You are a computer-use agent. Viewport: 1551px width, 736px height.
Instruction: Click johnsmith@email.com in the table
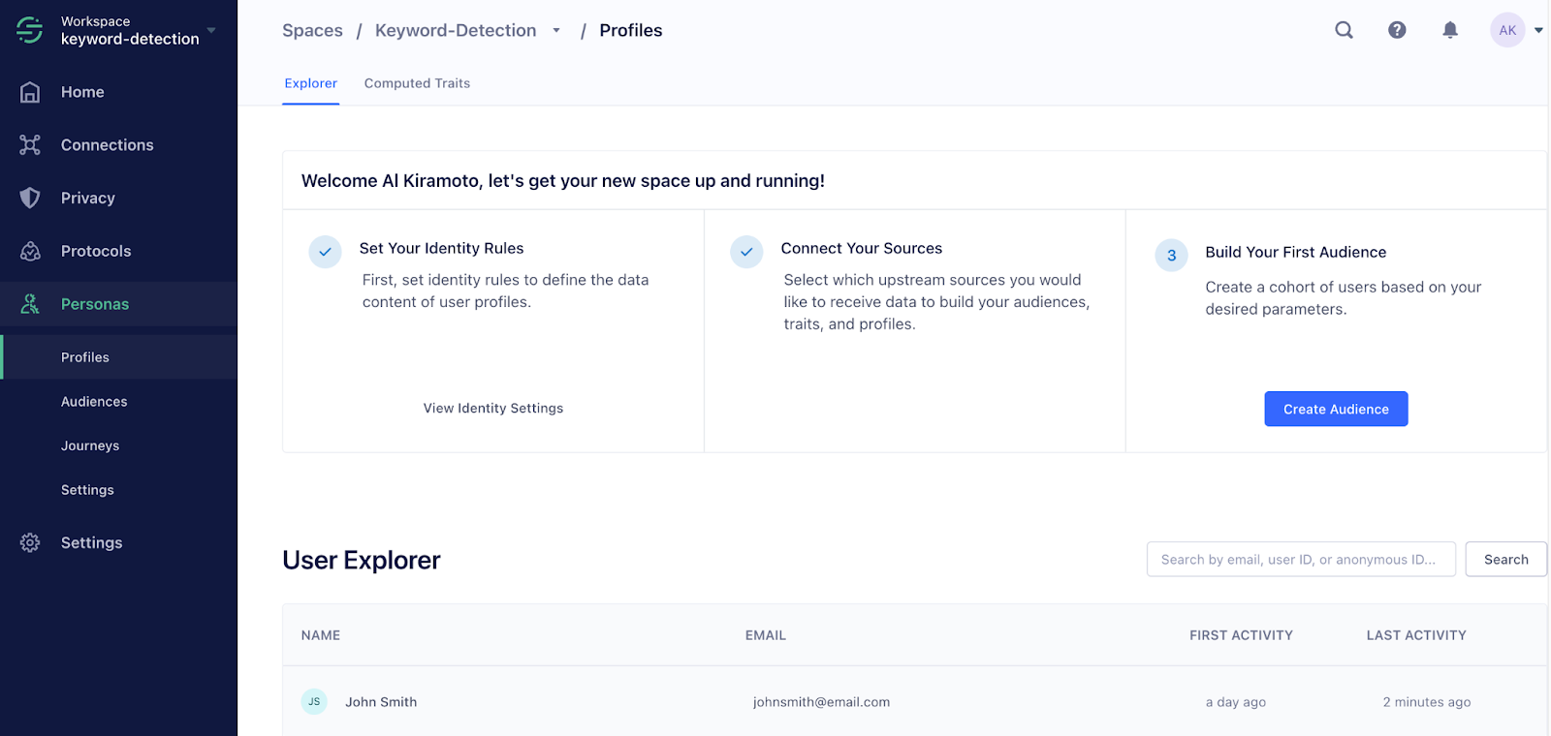pos(821,702)
